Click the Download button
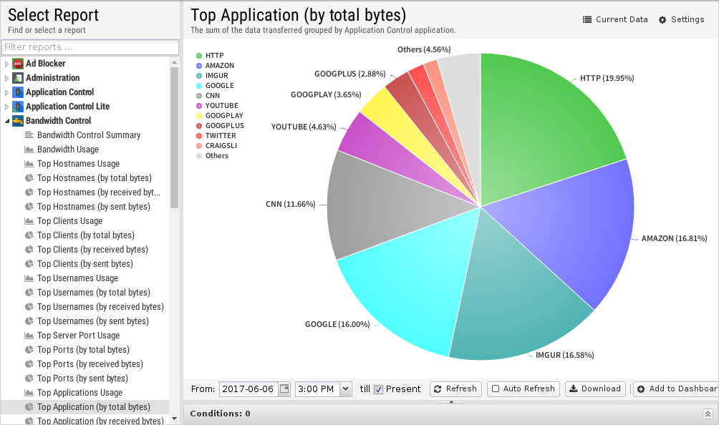 [x=595, y=389]
